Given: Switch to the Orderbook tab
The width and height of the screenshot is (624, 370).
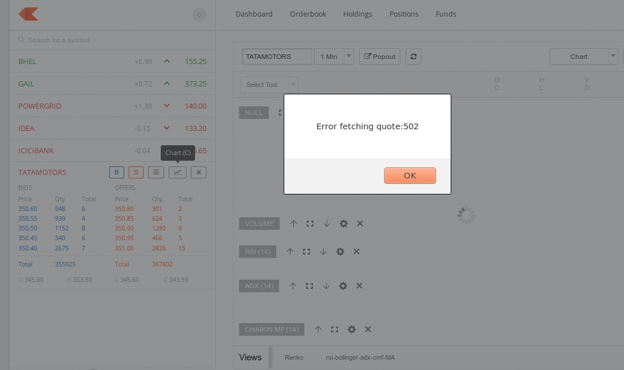Looking at the screenshot, I should [308, 14].
